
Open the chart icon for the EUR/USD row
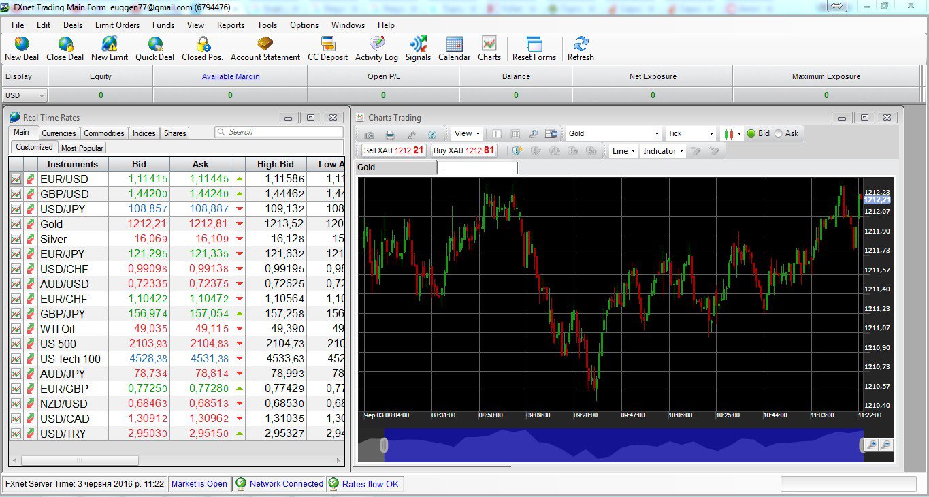(16, 179)
